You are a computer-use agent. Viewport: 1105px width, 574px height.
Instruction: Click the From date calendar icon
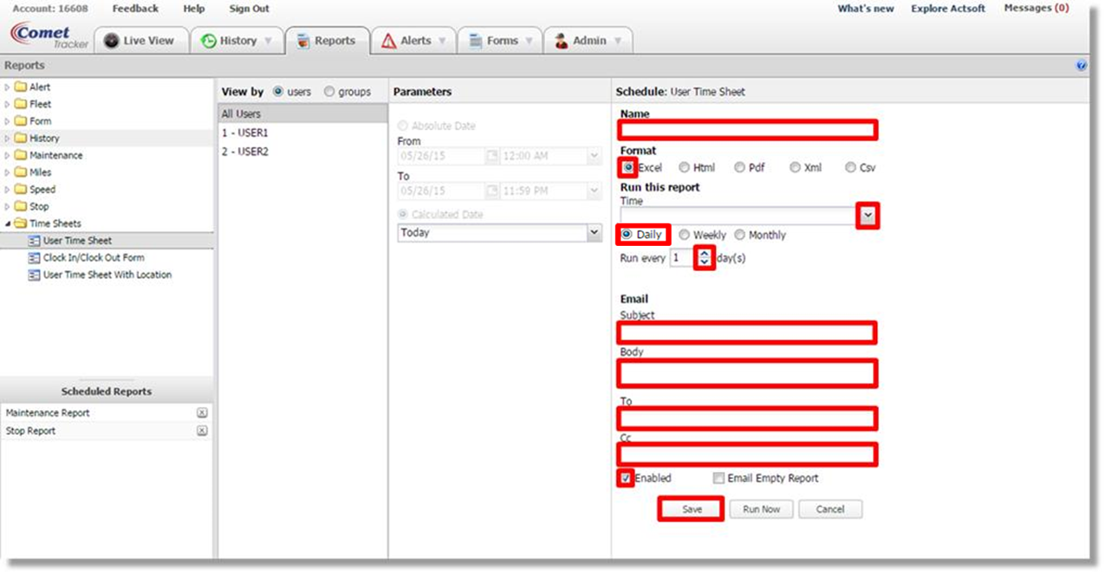[x=492, y=157]
